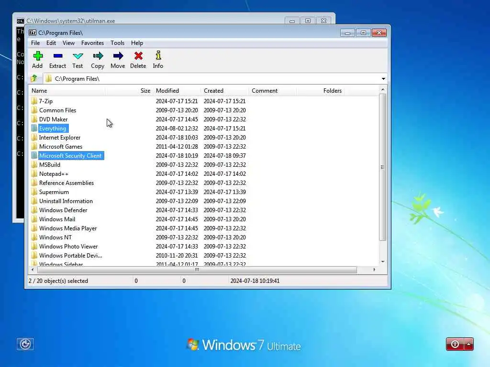Select the Reference Assemblies folder name
The height and width of the screenshot is (367, 490).
[x=66, y=183]
